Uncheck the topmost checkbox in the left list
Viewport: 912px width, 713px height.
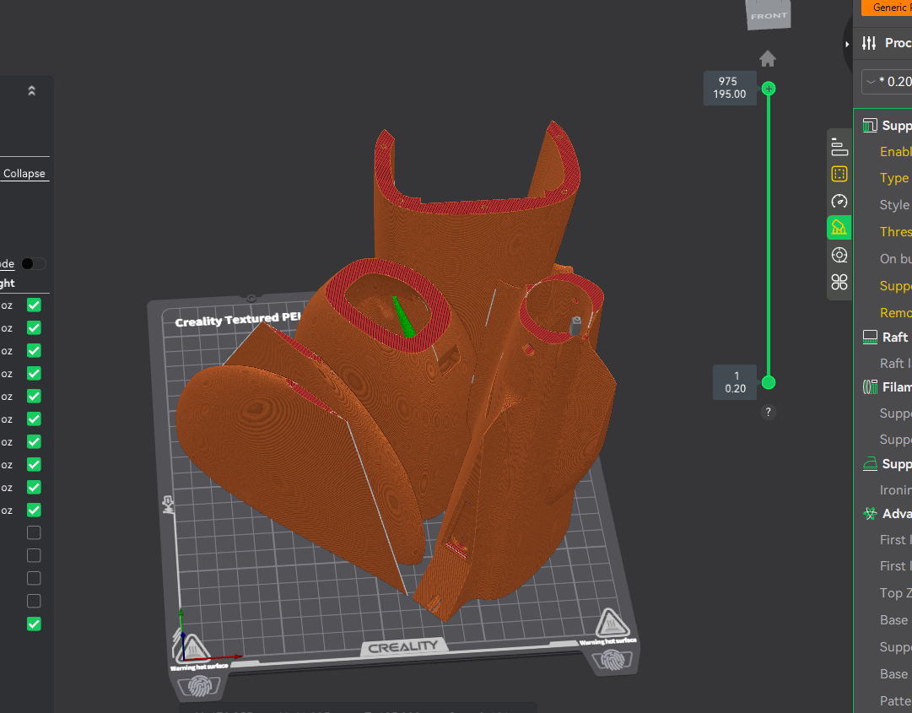tap(34, 305)
